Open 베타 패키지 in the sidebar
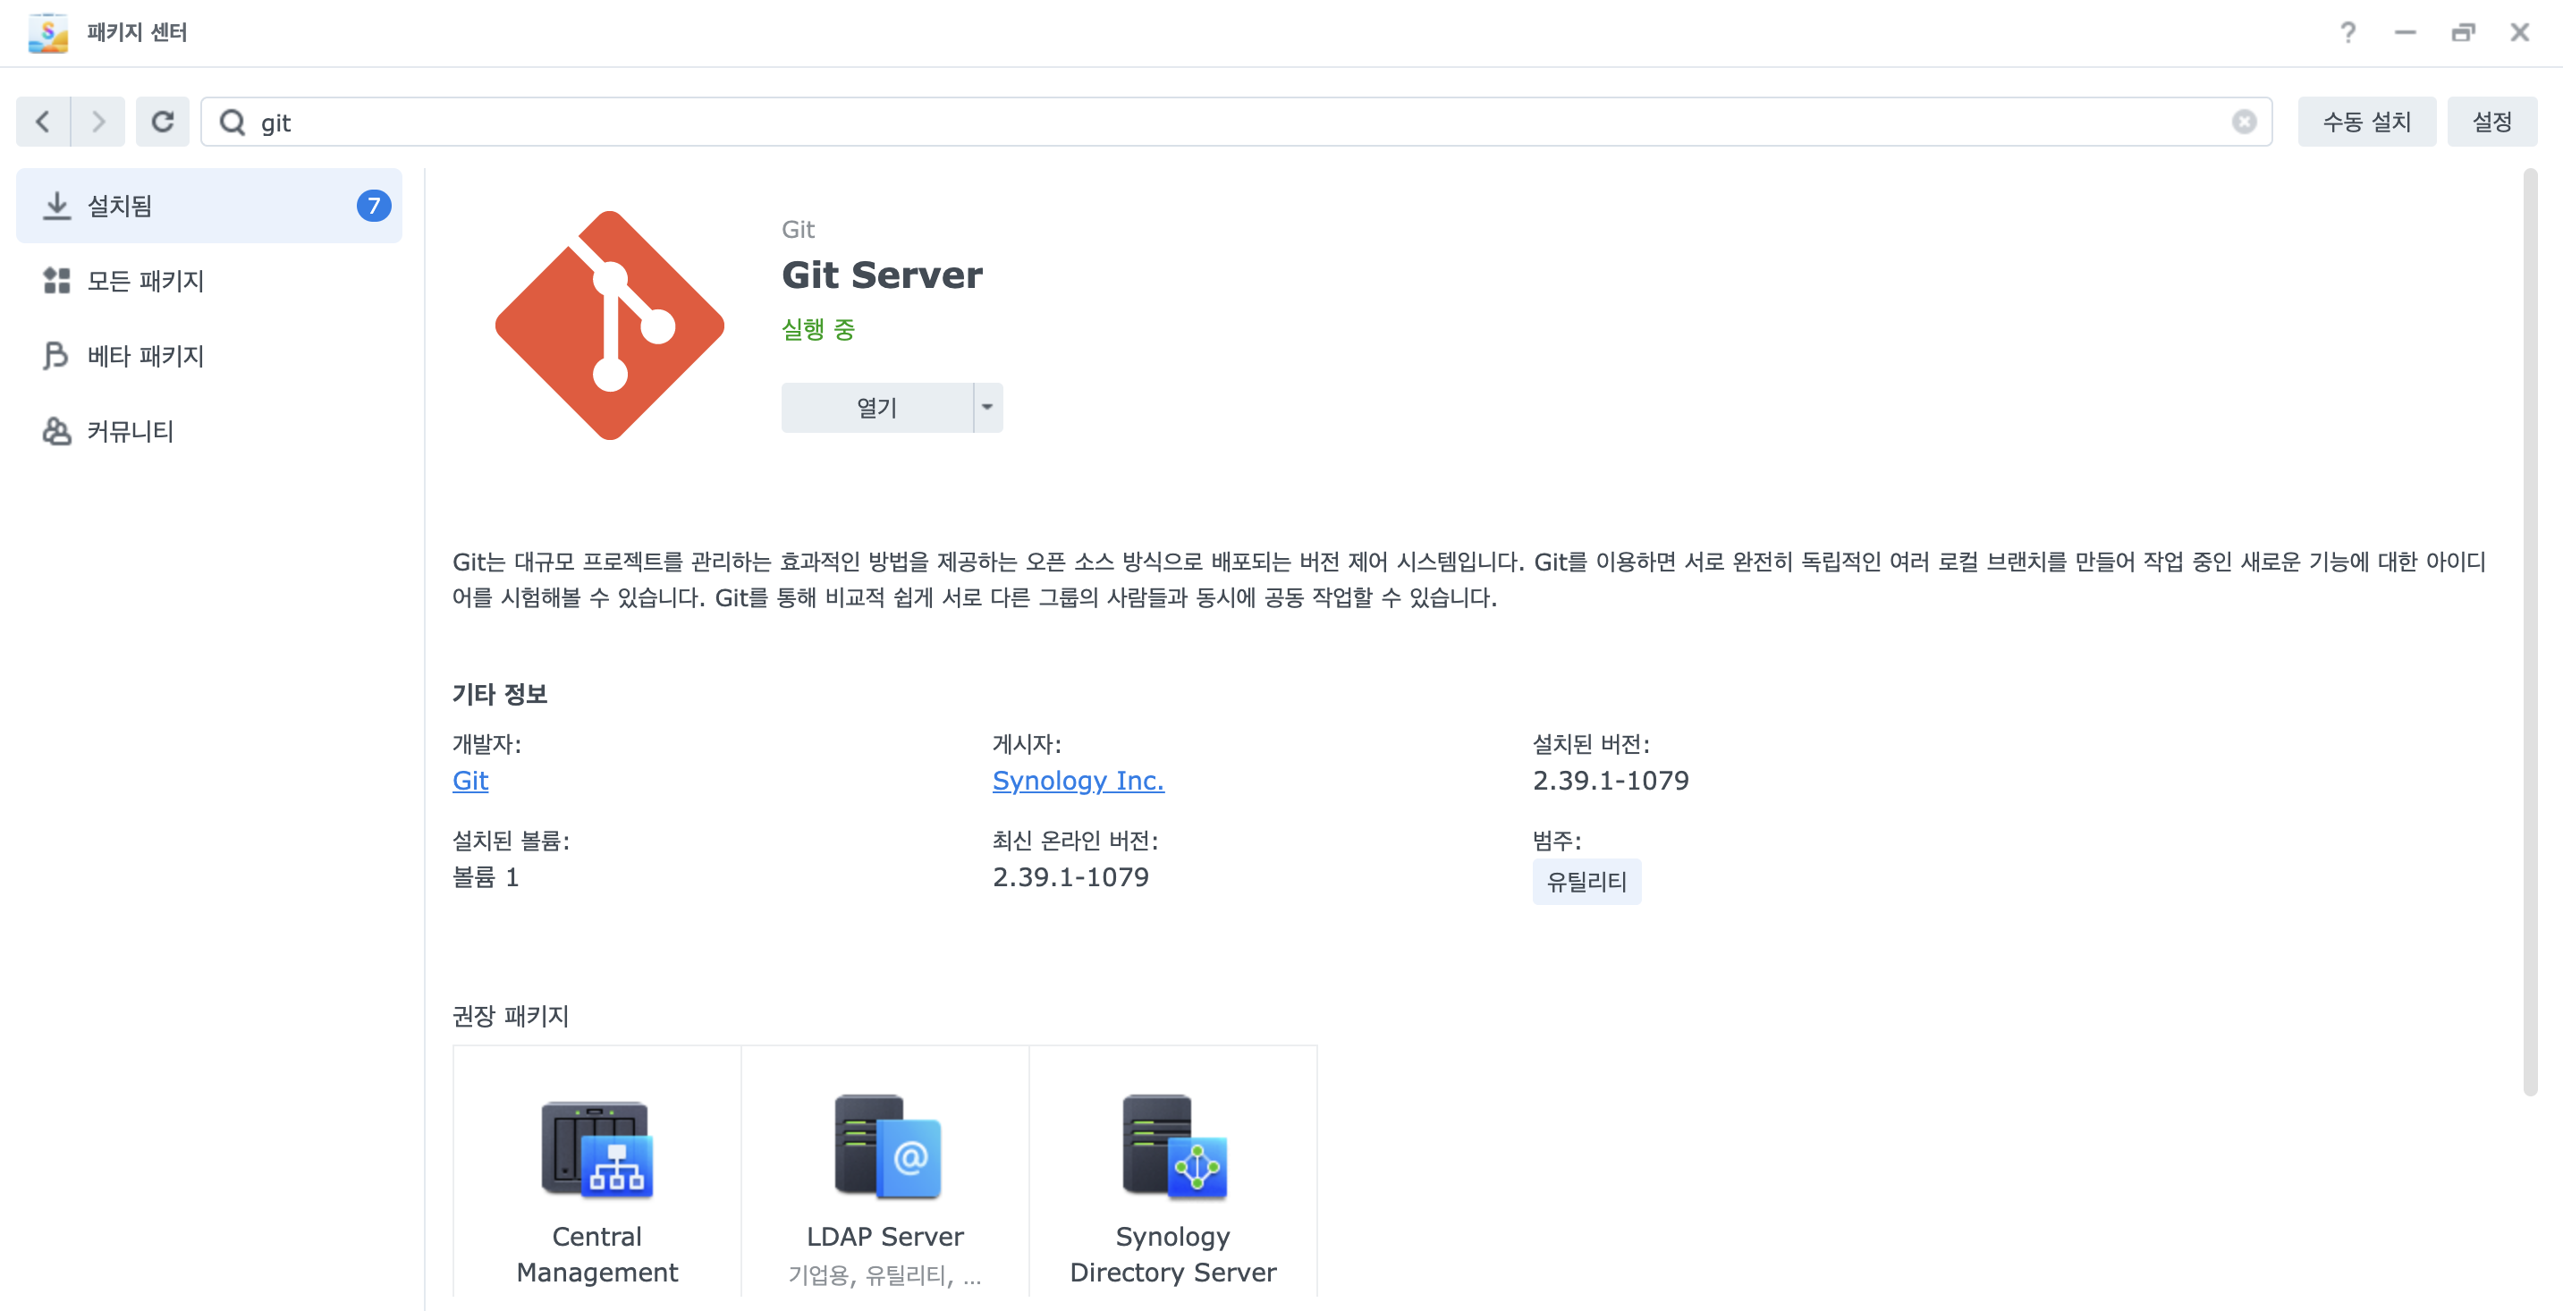The image size is (2563, 1311). pos(209,356)
